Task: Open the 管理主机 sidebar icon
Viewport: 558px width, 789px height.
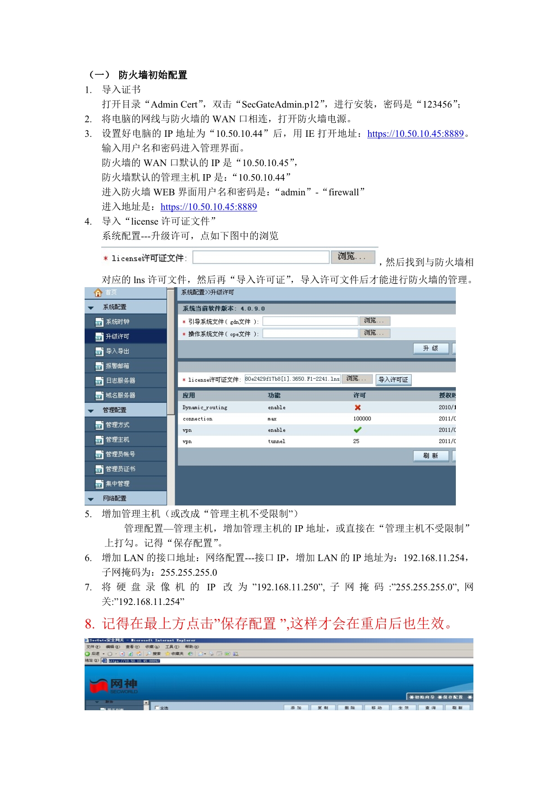Action: [99, 440]
